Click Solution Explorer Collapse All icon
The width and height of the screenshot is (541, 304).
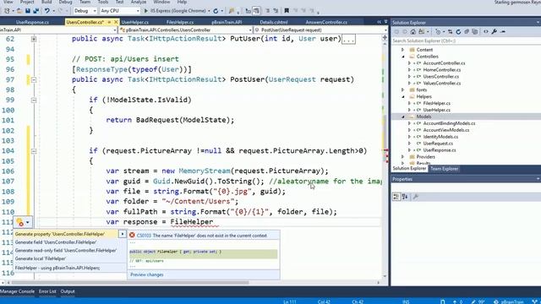(467, 32)
